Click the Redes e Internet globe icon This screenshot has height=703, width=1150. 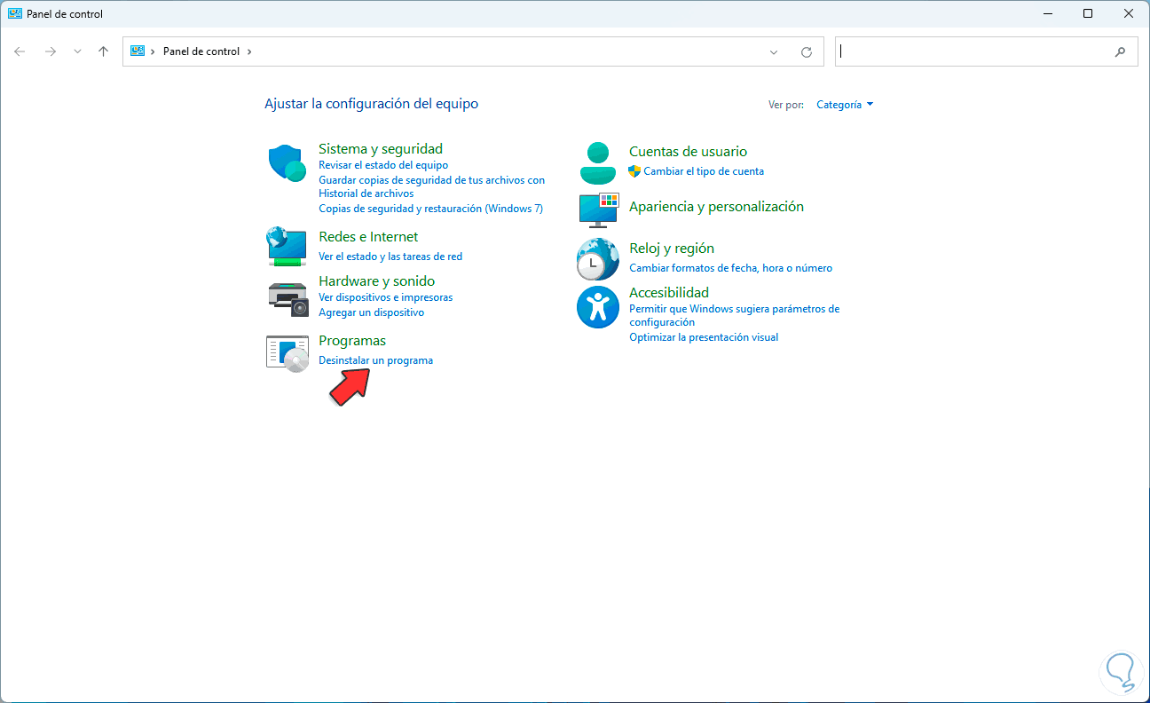pyautogui.click(x=287, y=246)
